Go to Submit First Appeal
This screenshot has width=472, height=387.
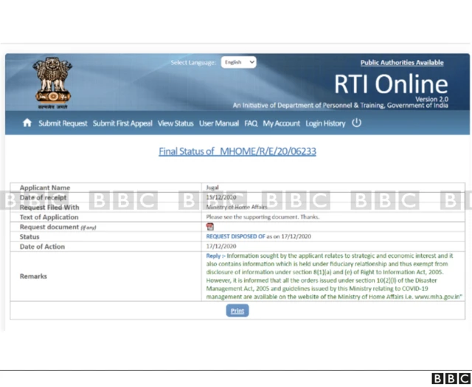(x=122, y=123)
